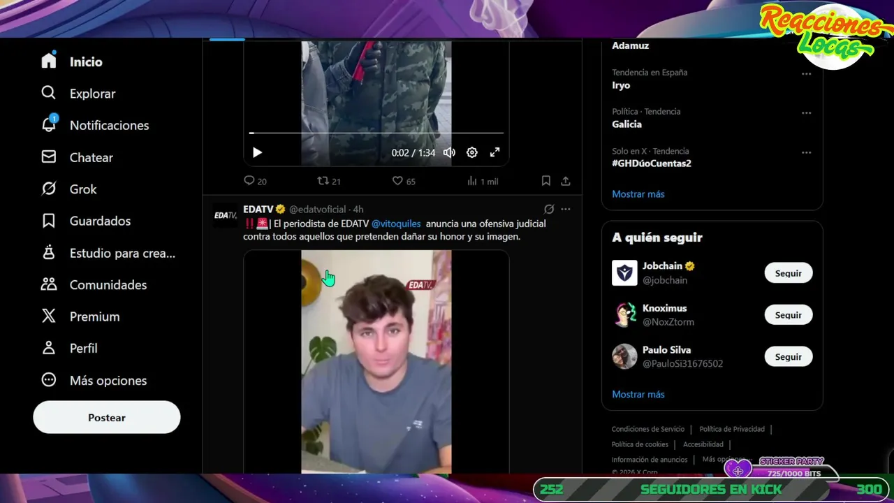Select the Guardados menu label

pyautogui.click(x=100, y=221)
